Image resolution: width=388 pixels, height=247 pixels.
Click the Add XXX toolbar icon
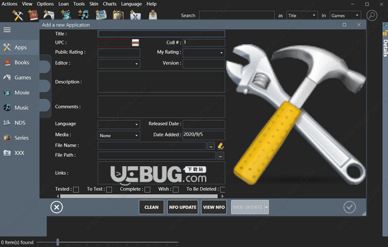pyautogui.click(x=135, y=15)
